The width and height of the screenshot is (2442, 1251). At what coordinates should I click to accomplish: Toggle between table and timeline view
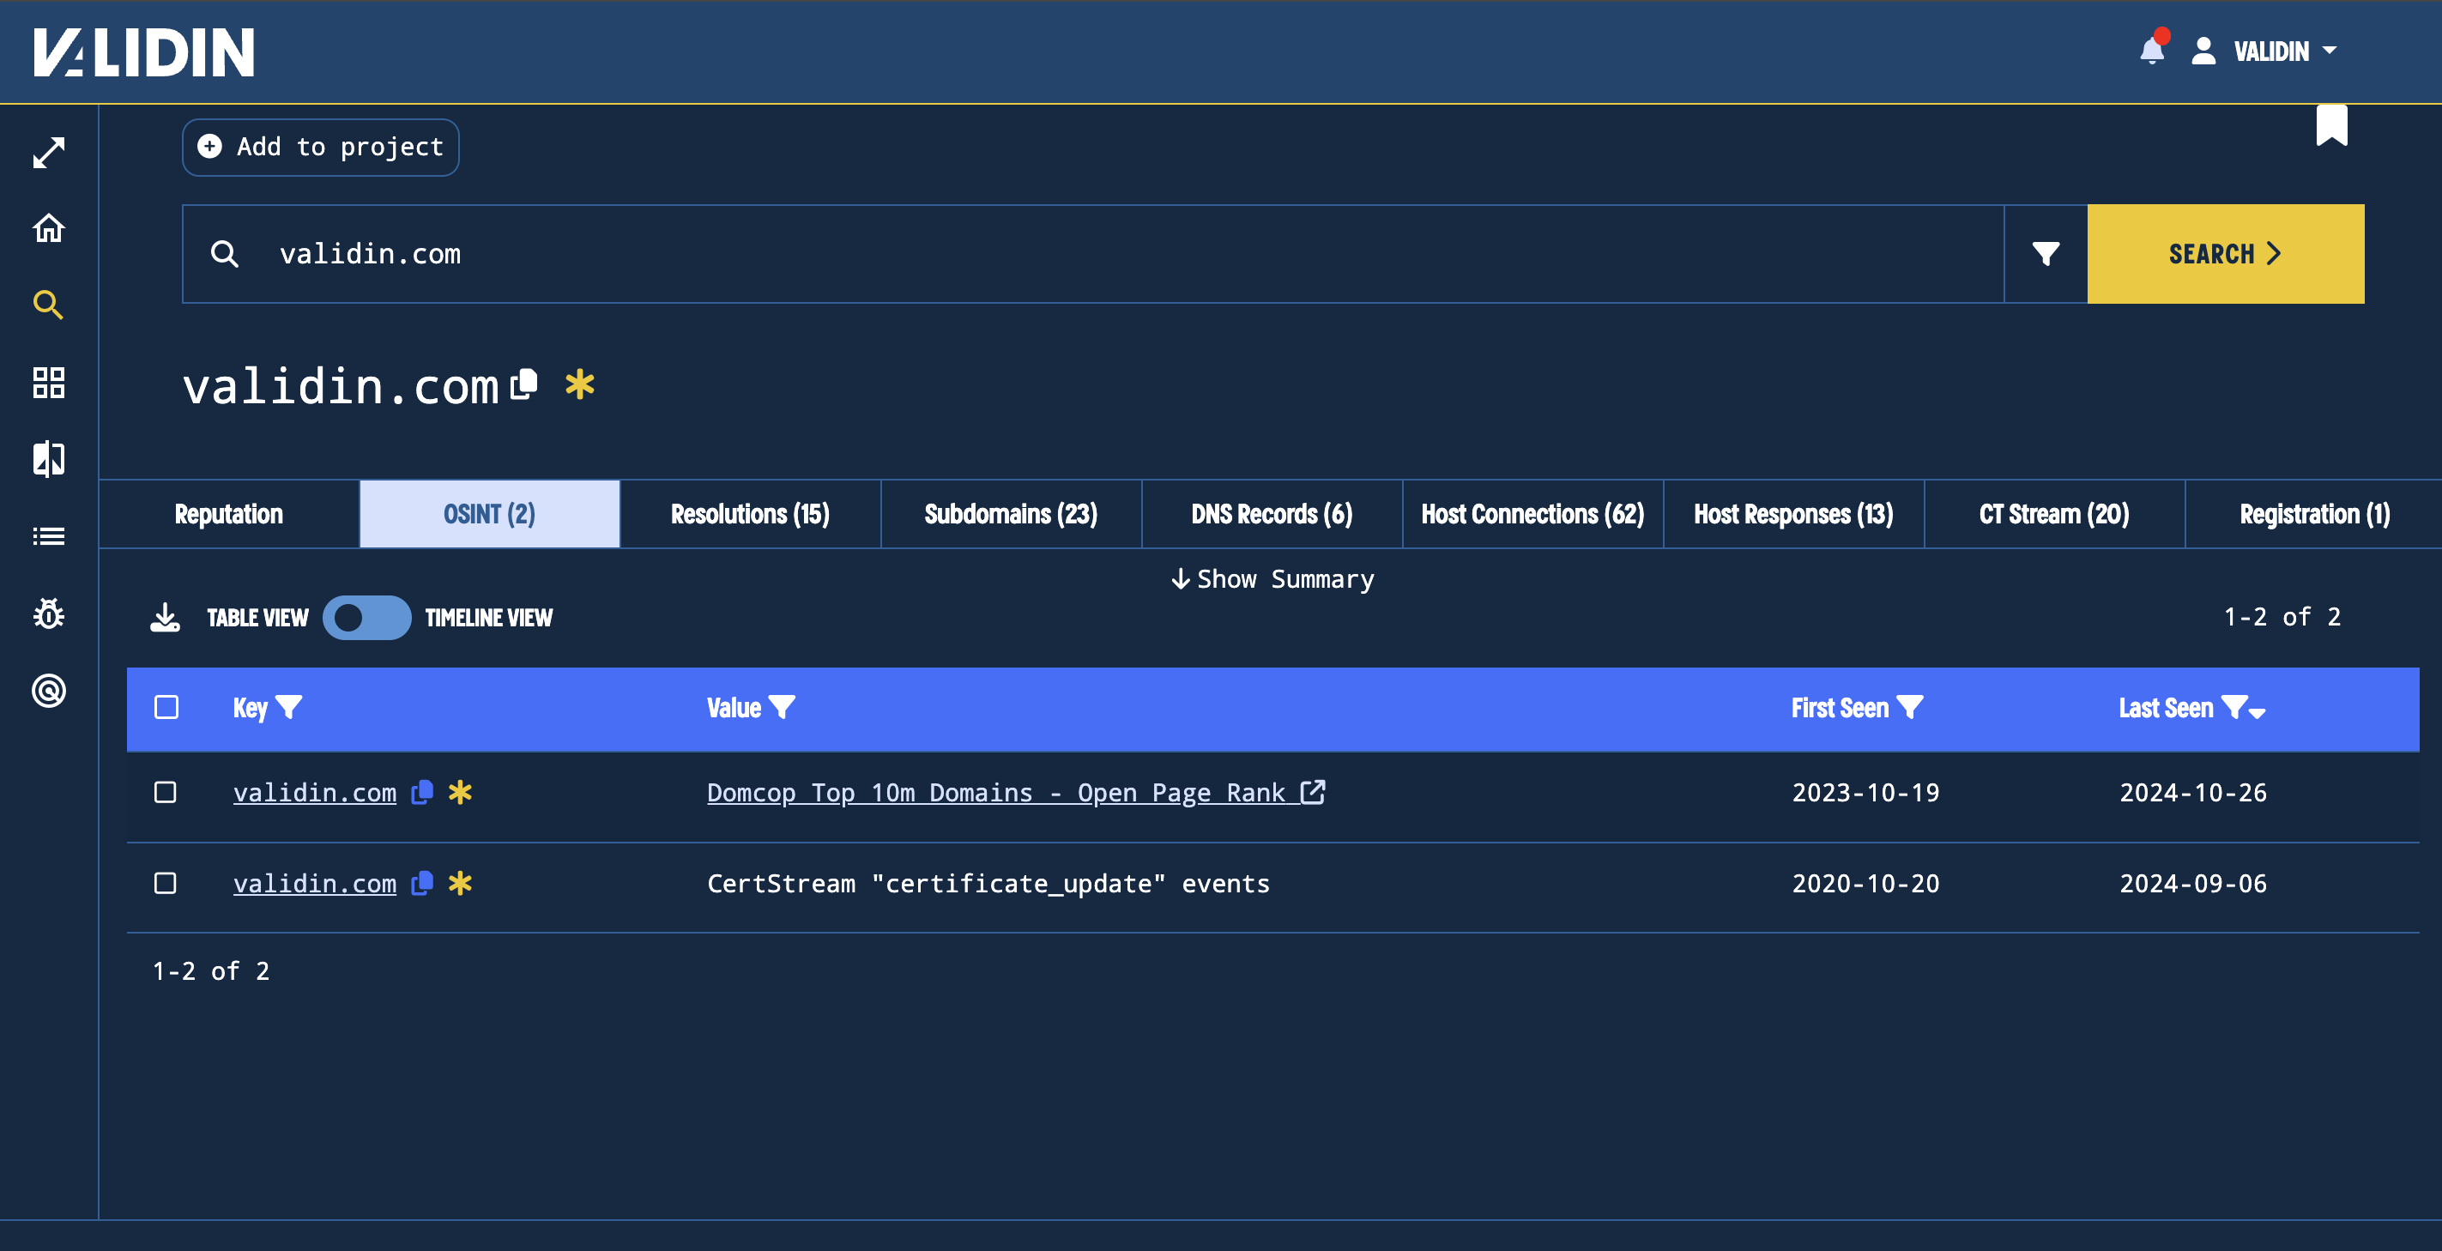(366, 618)
